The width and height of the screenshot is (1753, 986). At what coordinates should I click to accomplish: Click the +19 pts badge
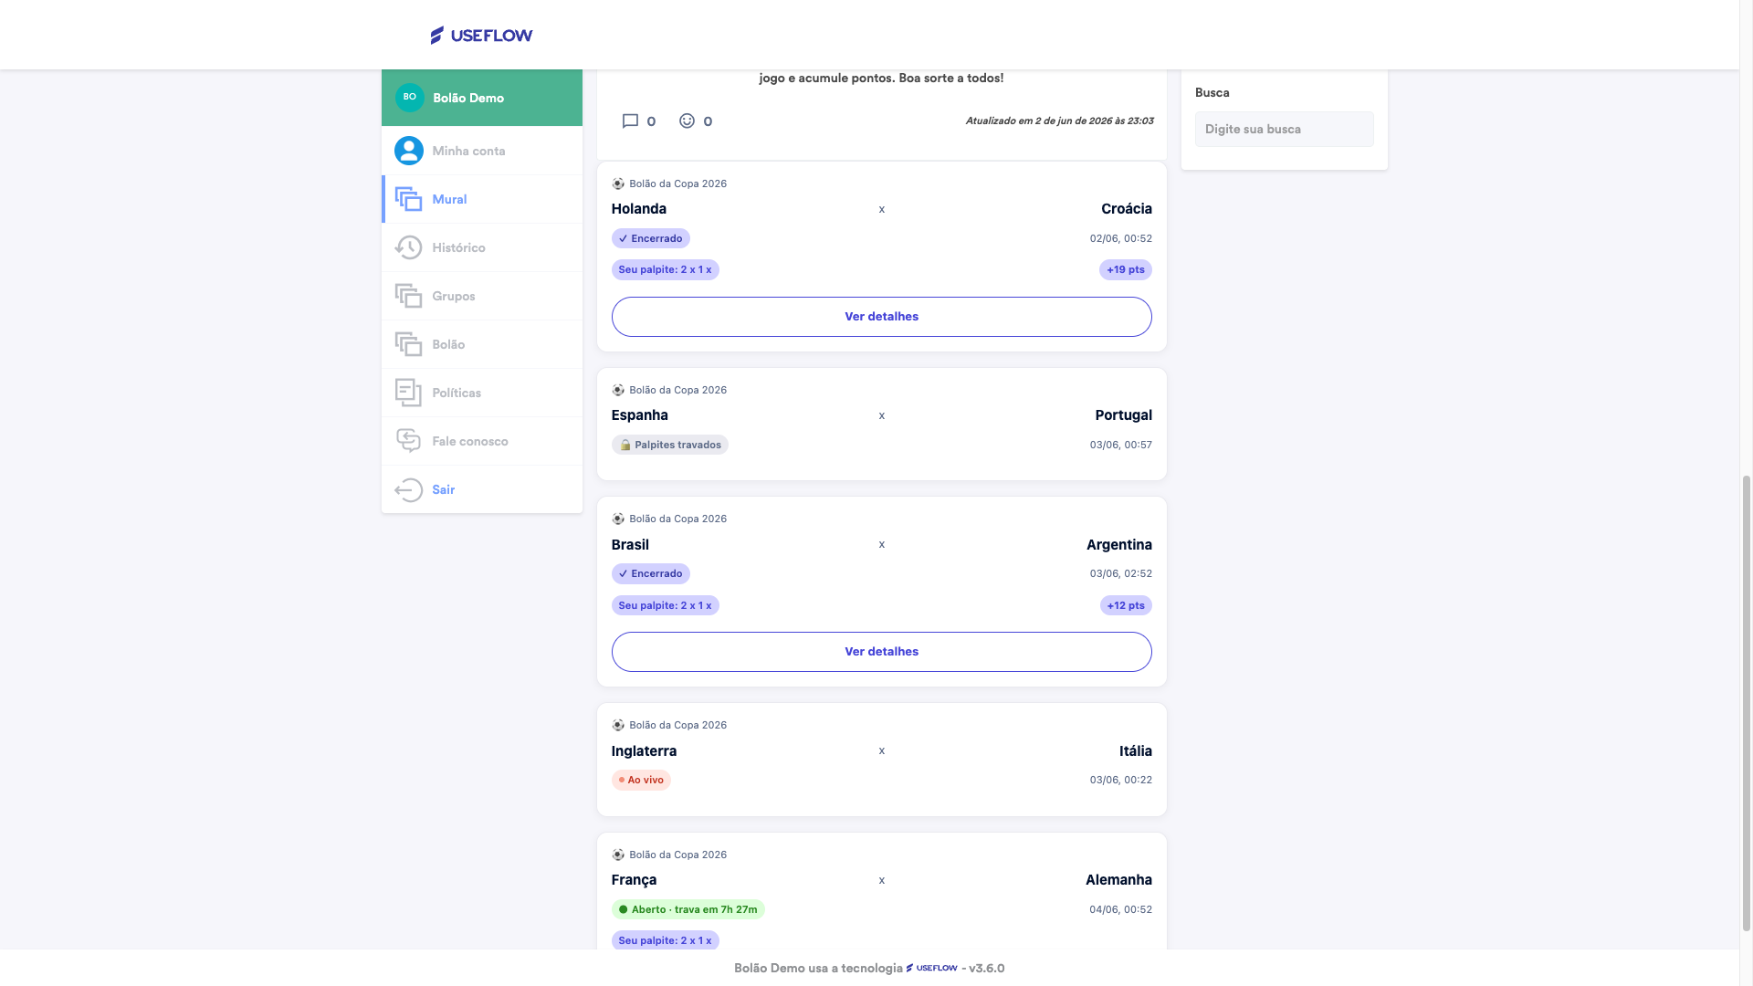1126,269
